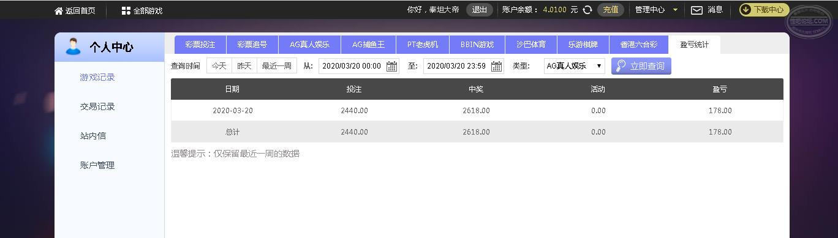
Task: Click the 昨天 quick filter button
Action: [x=244, y=66]
